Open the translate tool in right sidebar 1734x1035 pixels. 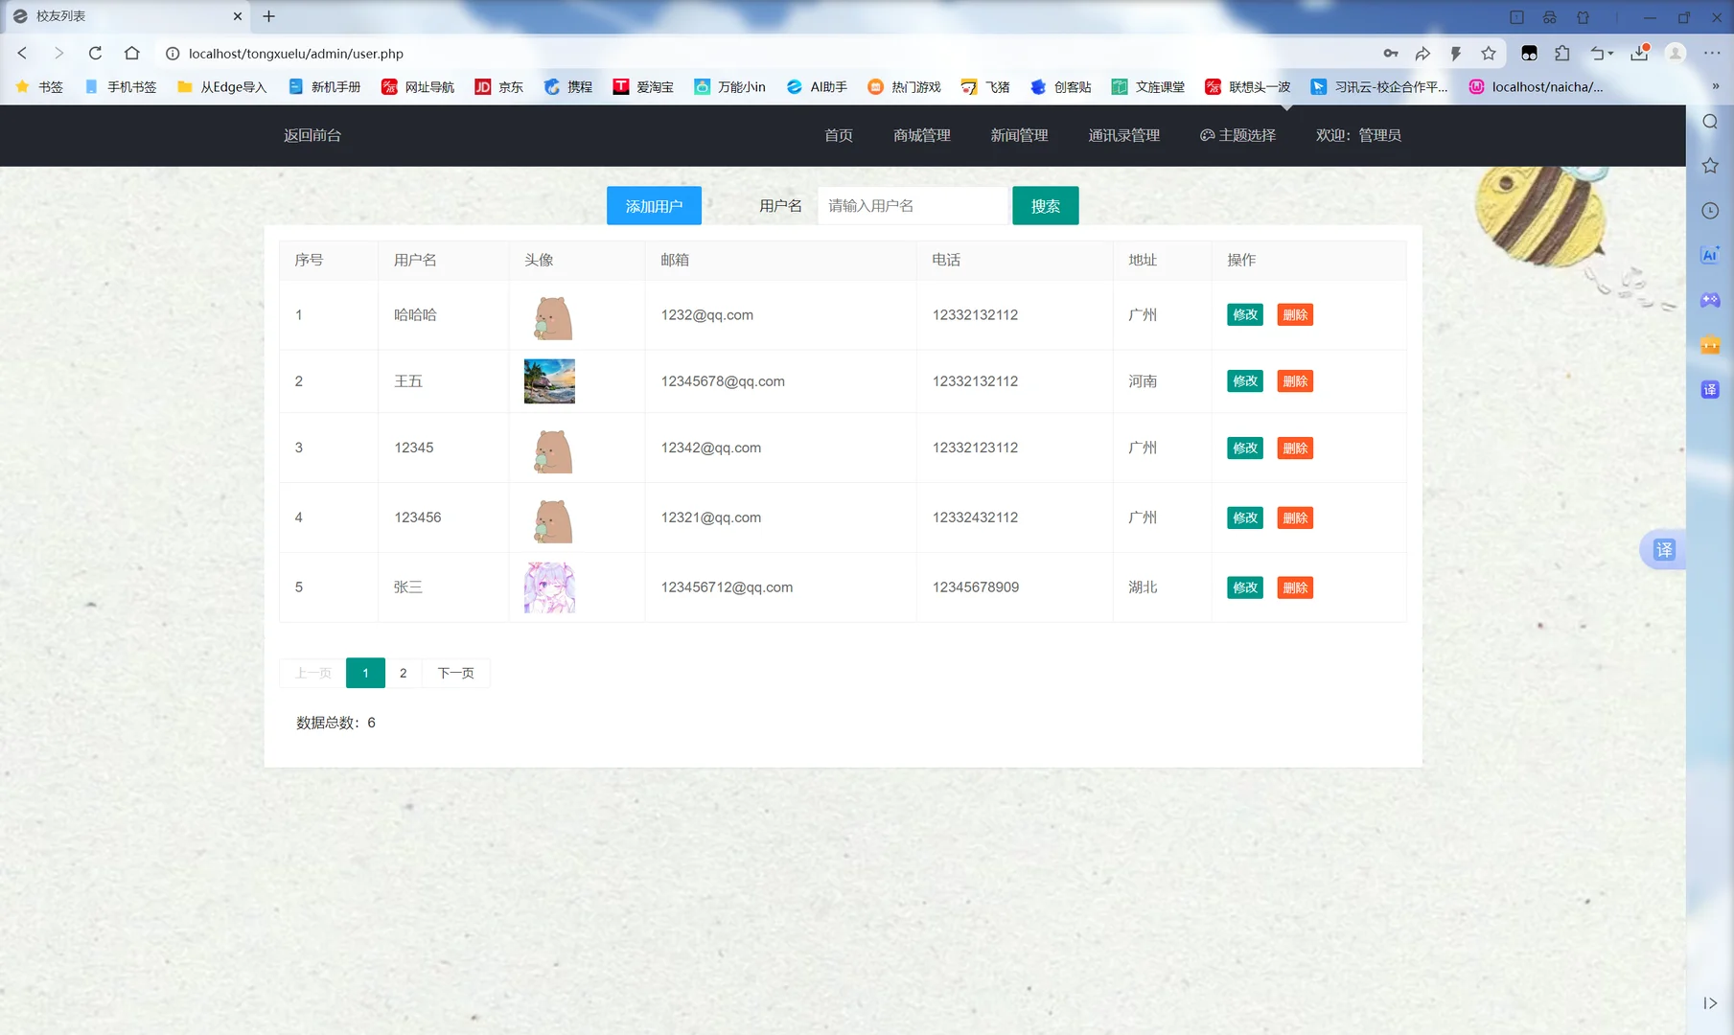coord(1710,389)
